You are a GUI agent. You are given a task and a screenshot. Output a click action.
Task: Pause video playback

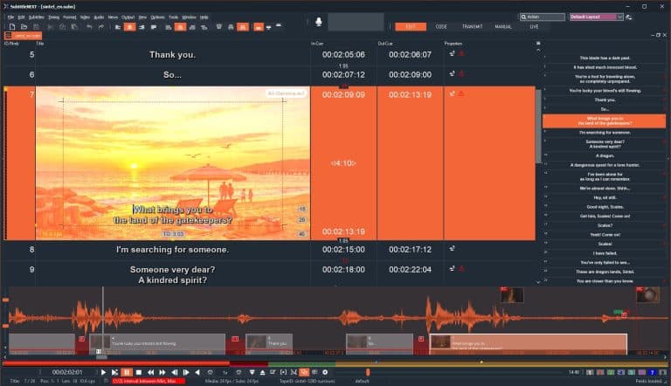(127, 372)
